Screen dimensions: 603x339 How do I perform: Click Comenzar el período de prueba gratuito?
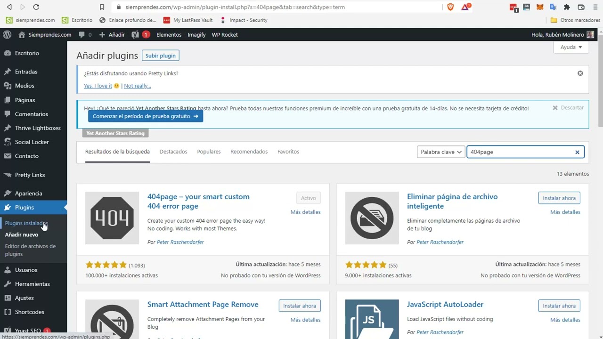146,116
